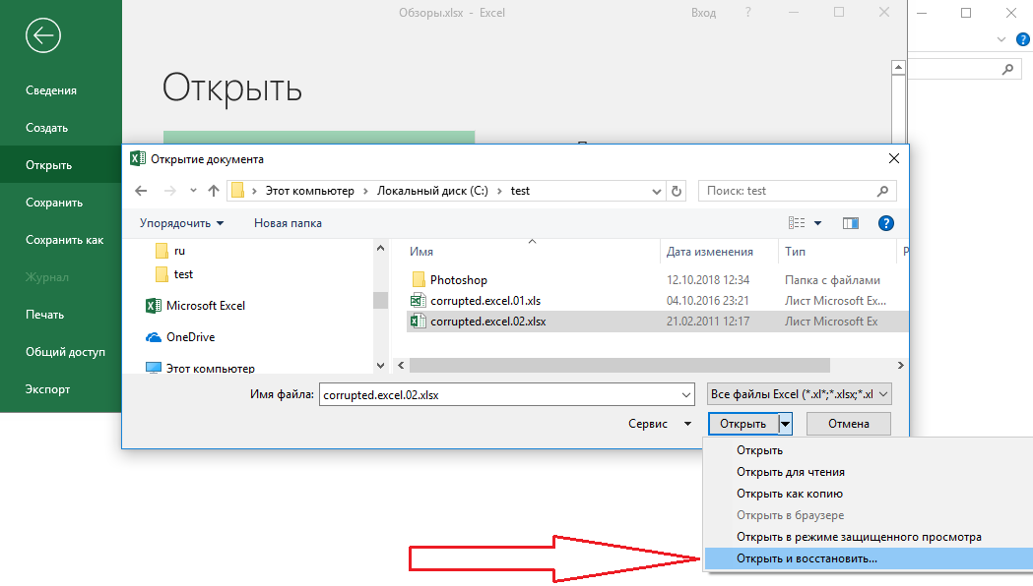The width and height of the screenshot is (1033, 586).
Task: Click the back arrow circle in Excel backstage
Action: click(x=43, y=35)
